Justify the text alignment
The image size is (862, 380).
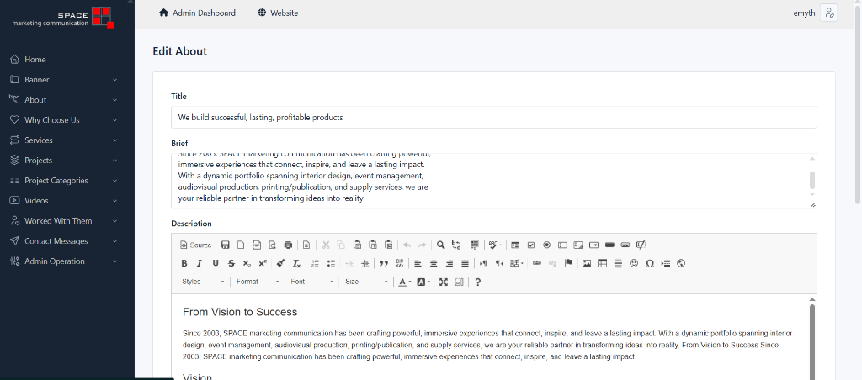[x=465, y=264]
